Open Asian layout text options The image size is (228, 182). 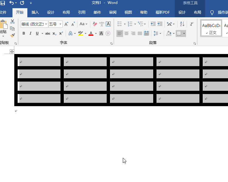[171, 24]
